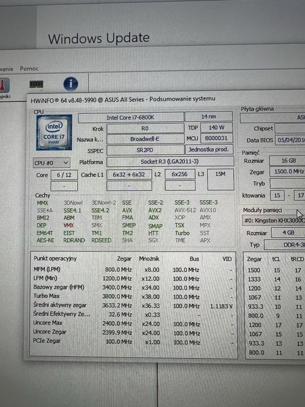This screenshot has width=305, height=407.
Task: Click the Bazowy zegar (HFM) row
Action: [x=133, y=288]
